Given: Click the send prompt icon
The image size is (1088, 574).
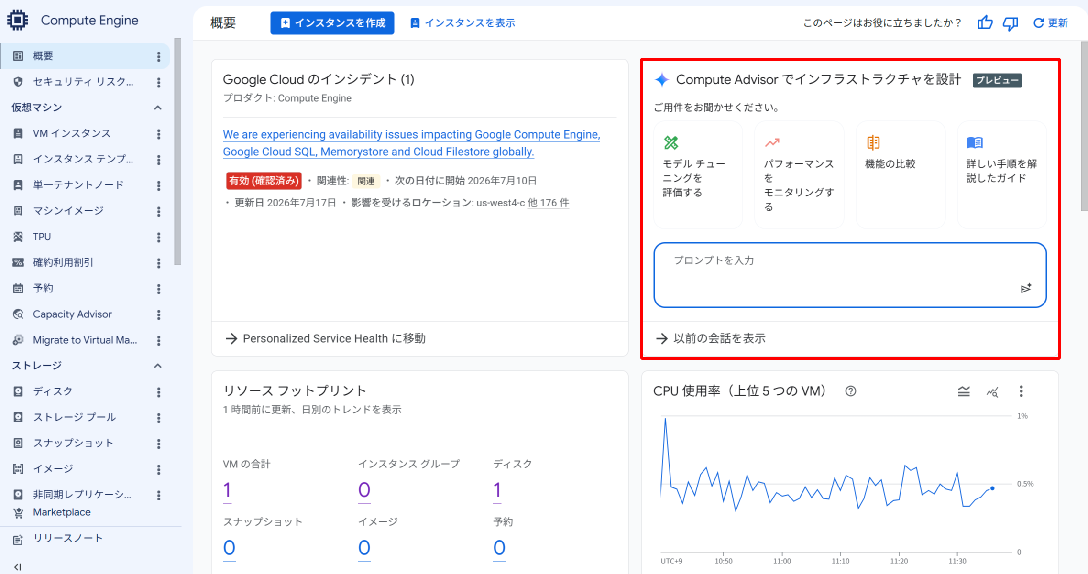Looking at the screenshot, I should (x=1026, y=288).
